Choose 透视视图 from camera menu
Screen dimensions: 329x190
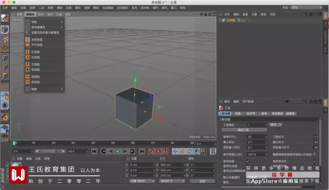(45, 40)
